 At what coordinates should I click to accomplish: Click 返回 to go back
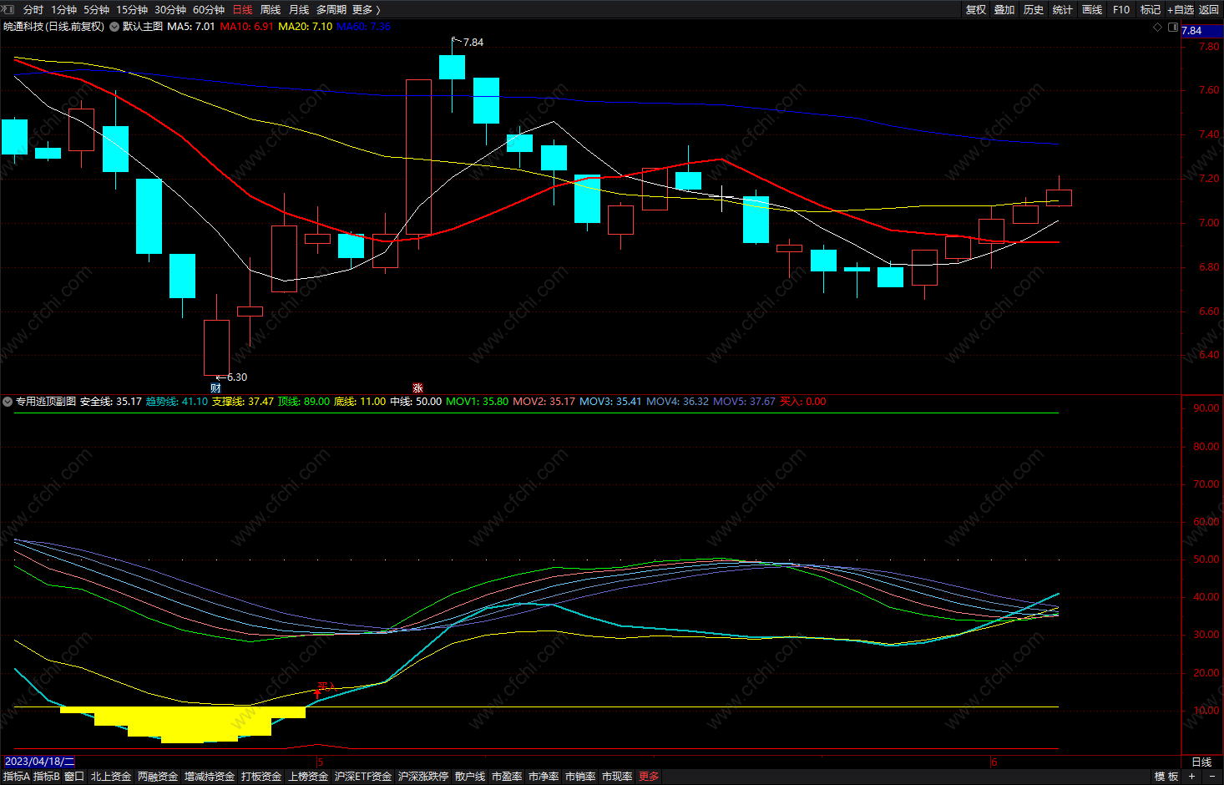coord(1209,10)
